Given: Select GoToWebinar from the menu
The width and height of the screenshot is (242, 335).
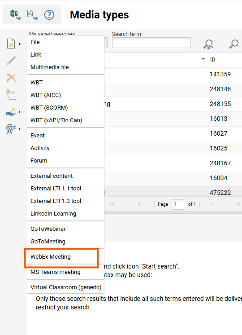Looking at the screenshot, I should pyautogui.click(x=65, y=229).
